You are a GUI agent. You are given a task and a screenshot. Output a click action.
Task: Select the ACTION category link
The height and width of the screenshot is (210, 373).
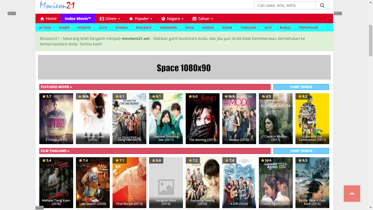click(45, 28)
